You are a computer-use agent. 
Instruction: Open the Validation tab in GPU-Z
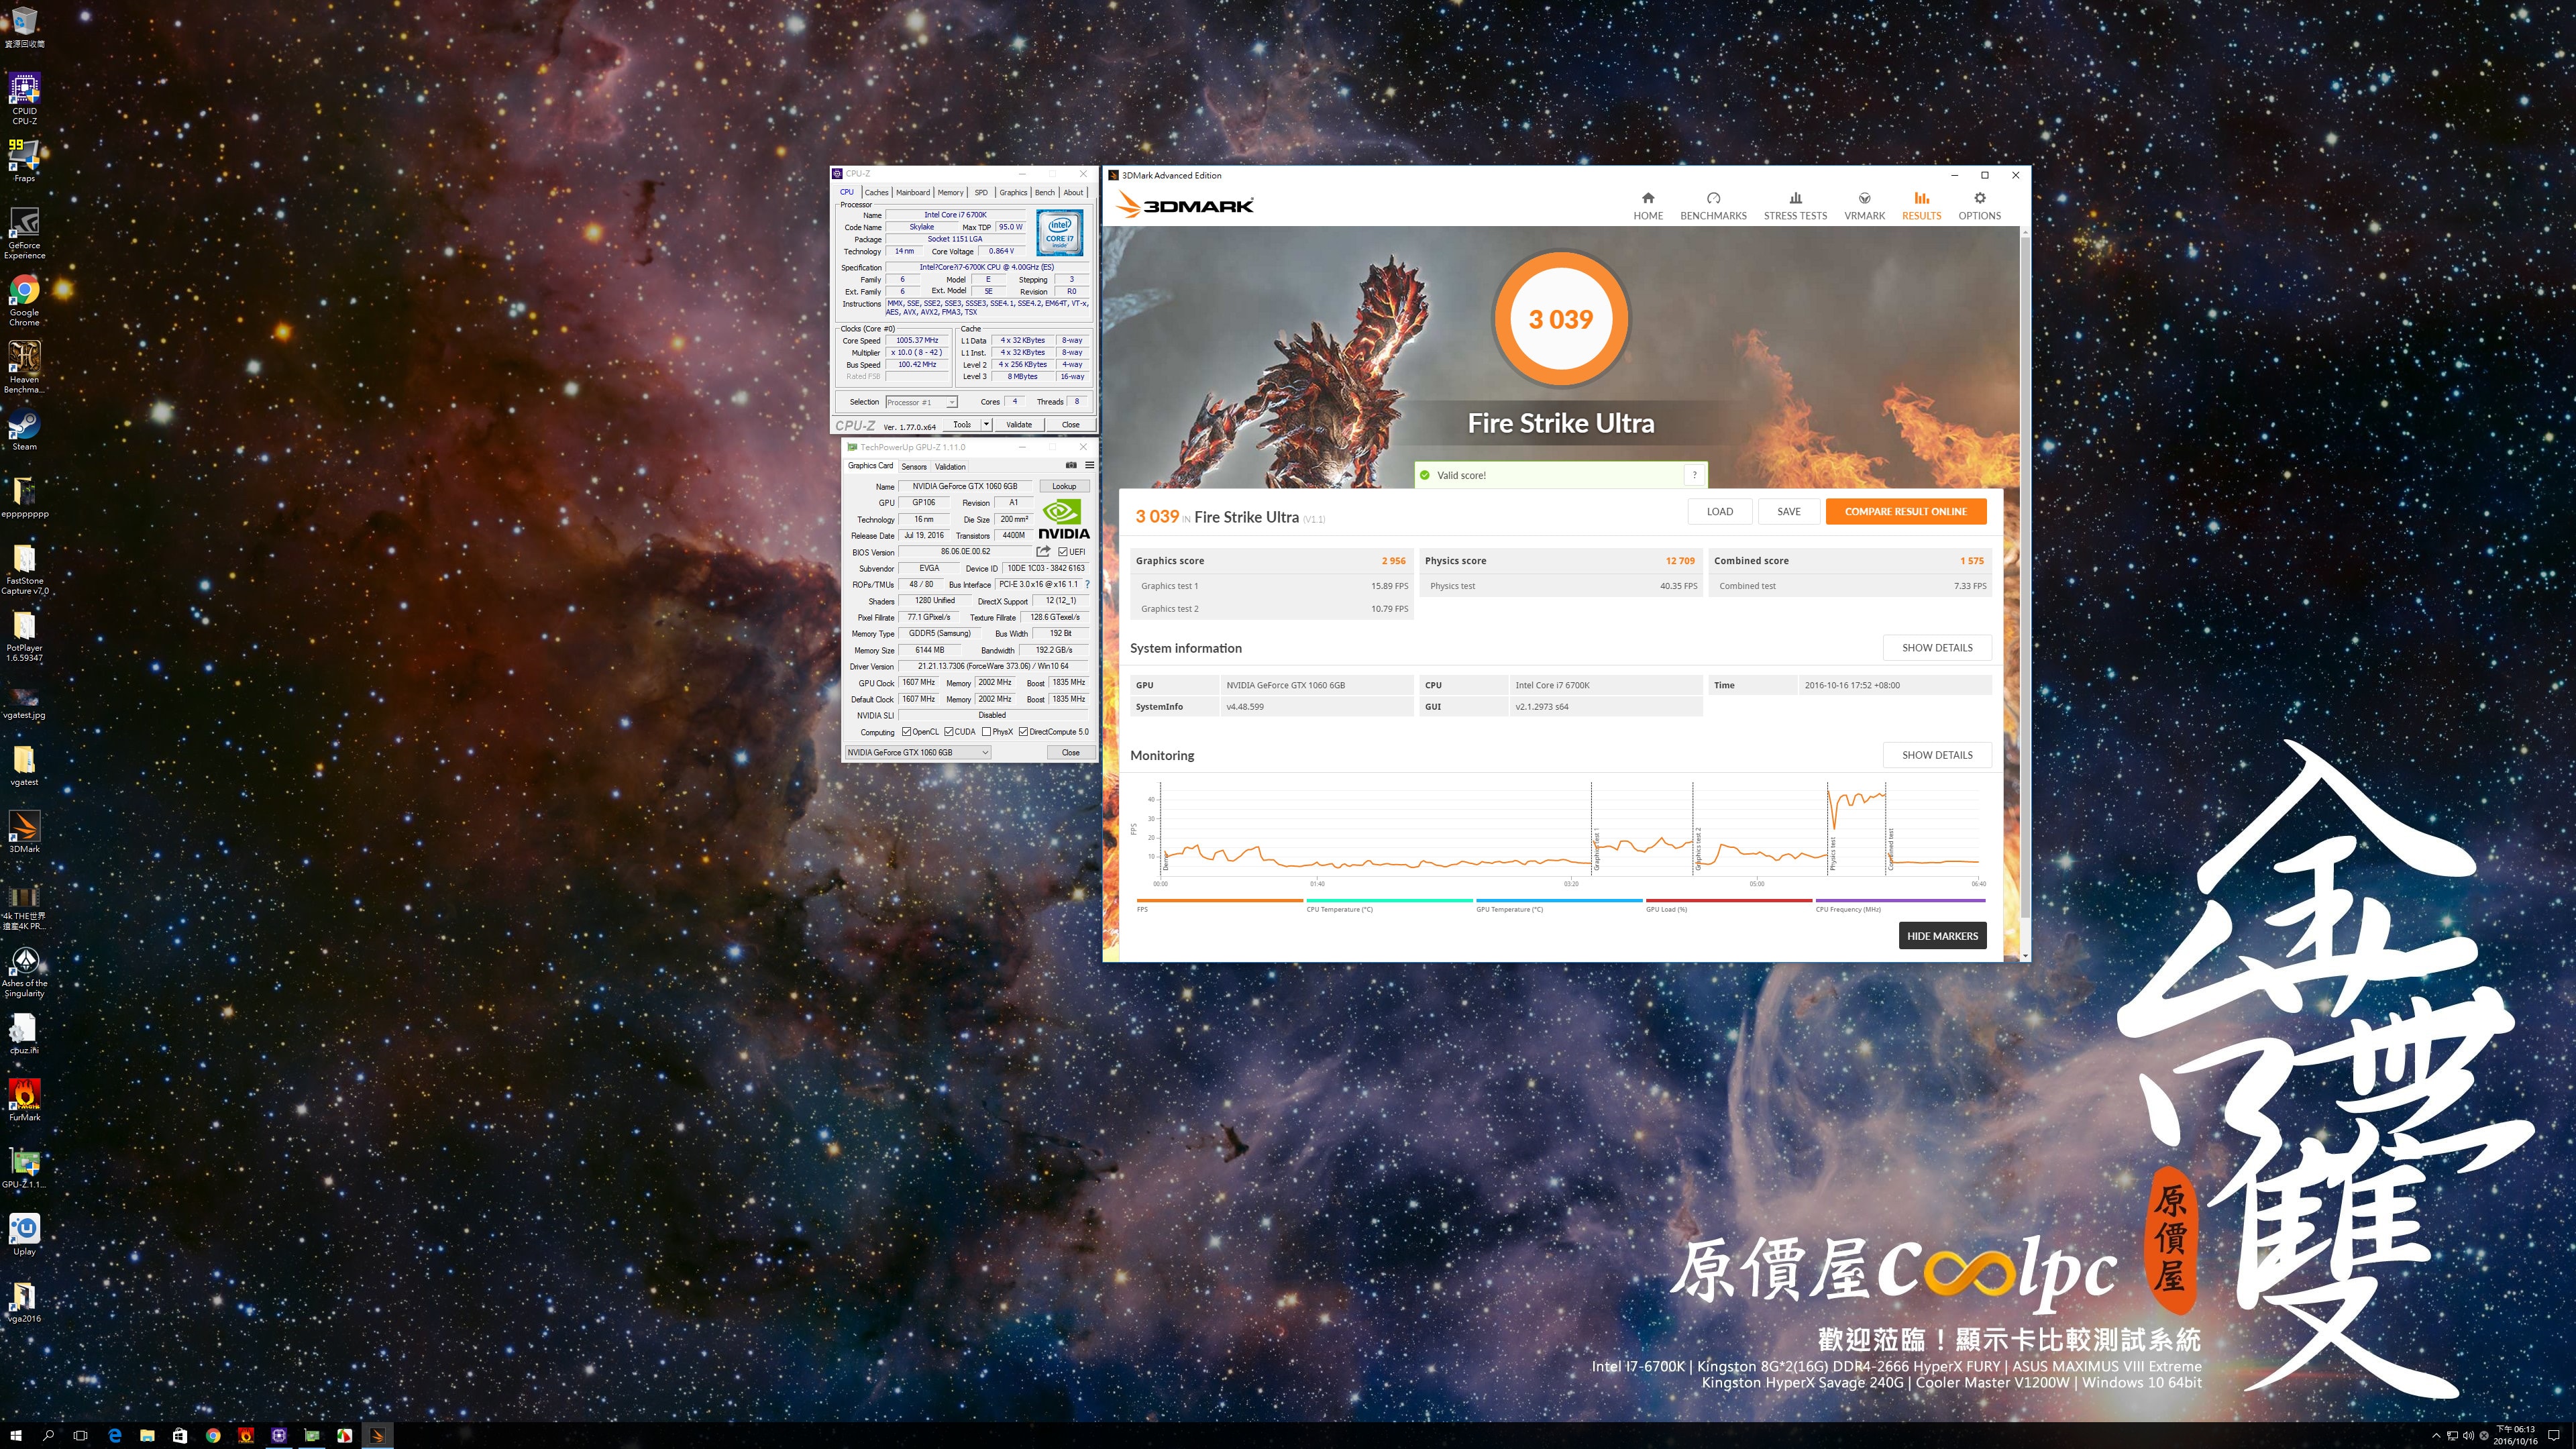click(x=950, y=466)
